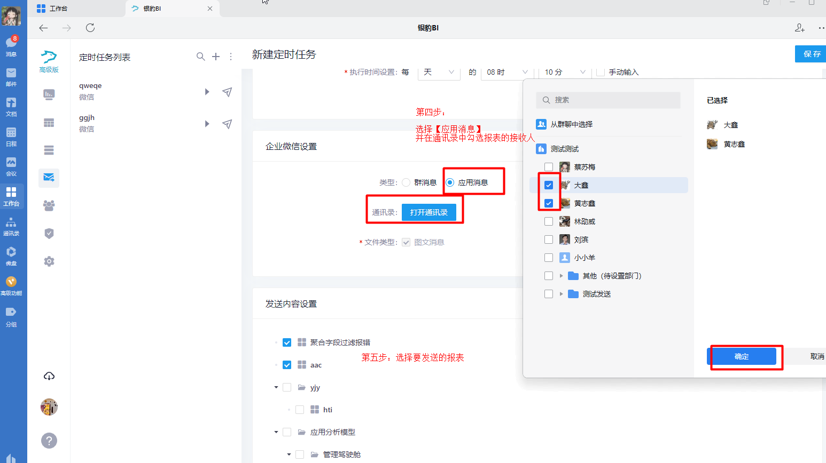Open the hour dropdown showing 08 时
The height and width of the screenshot is (463, 826).
pyautogui.click(x=505, y=72)
